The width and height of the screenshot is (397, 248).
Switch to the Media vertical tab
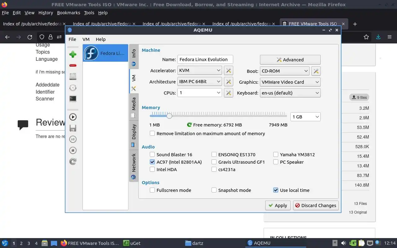coord(134,108)
